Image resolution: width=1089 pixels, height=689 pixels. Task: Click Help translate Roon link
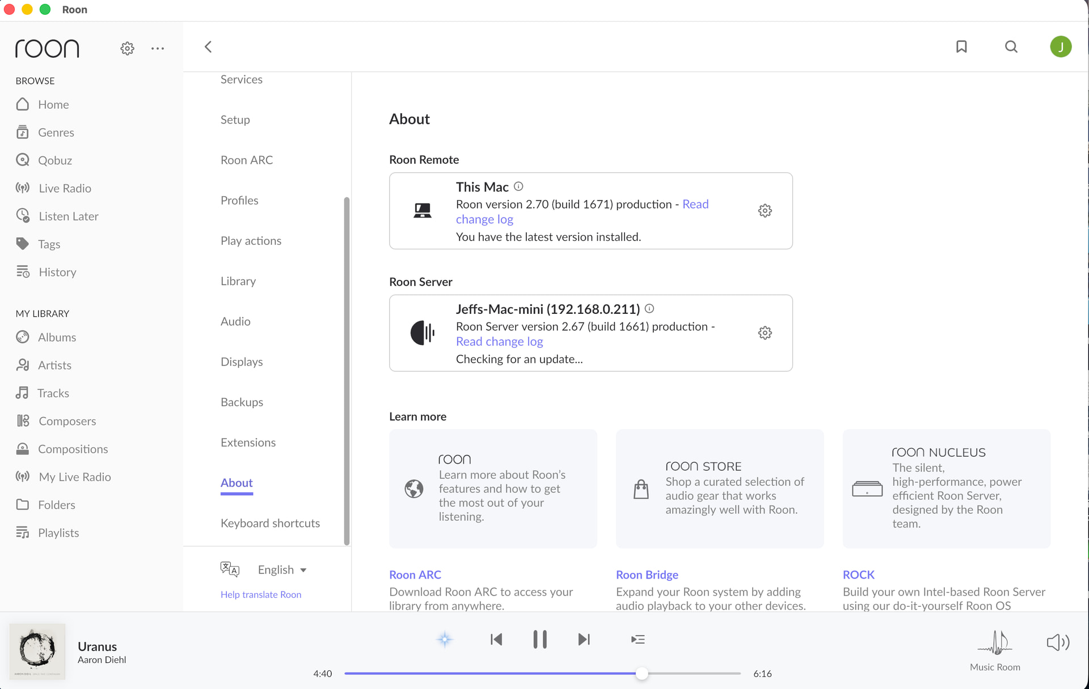pyautogui.click(x=261, y=594)
